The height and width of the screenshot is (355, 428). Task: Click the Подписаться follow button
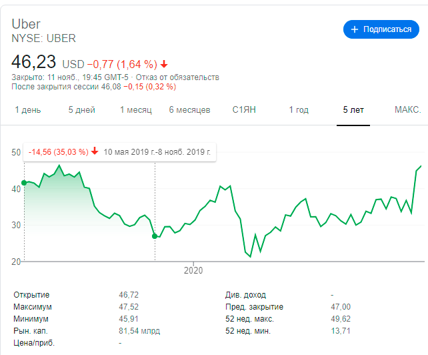tap(381, 29)
